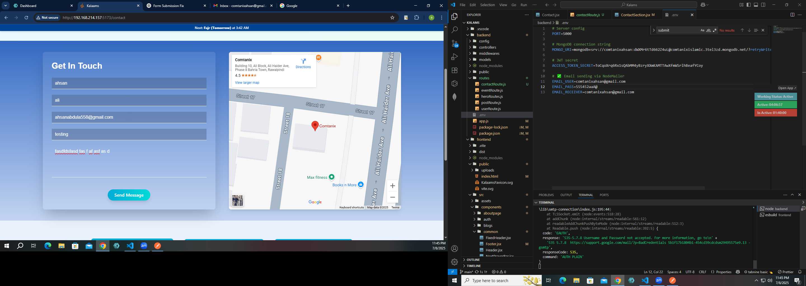The image size is (806, 286).
Task: Reload the Kalaams contact page
Action: [26, 18]
